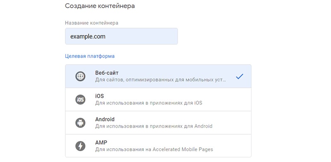This screenshot has height=162, width=331.
Task: Click the Android robot icon
Action: coord(80,123)
